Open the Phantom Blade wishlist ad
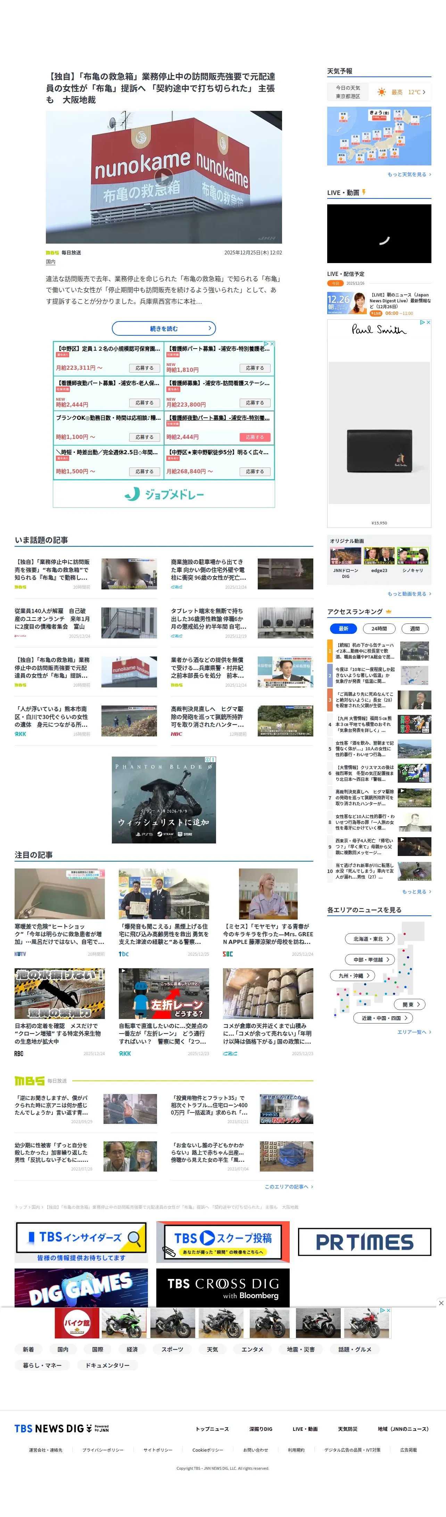Screen dimensions: 446x1517 (x=164, y=800)
